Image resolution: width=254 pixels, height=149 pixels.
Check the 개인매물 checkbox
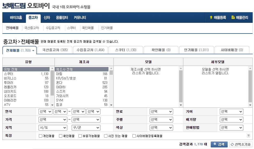coord(40,136)
